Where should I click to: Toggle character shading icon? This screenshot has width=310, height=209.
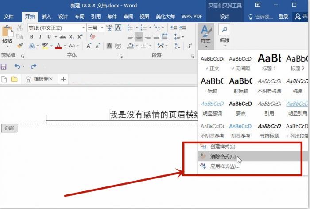[x=109, y=46]
